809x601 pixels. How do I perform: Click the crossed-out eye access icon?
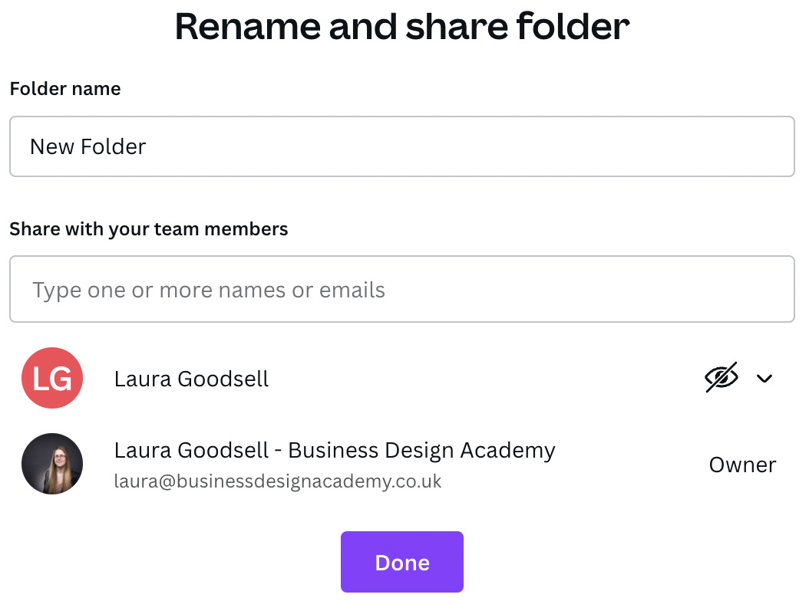[x=721, y=377]
